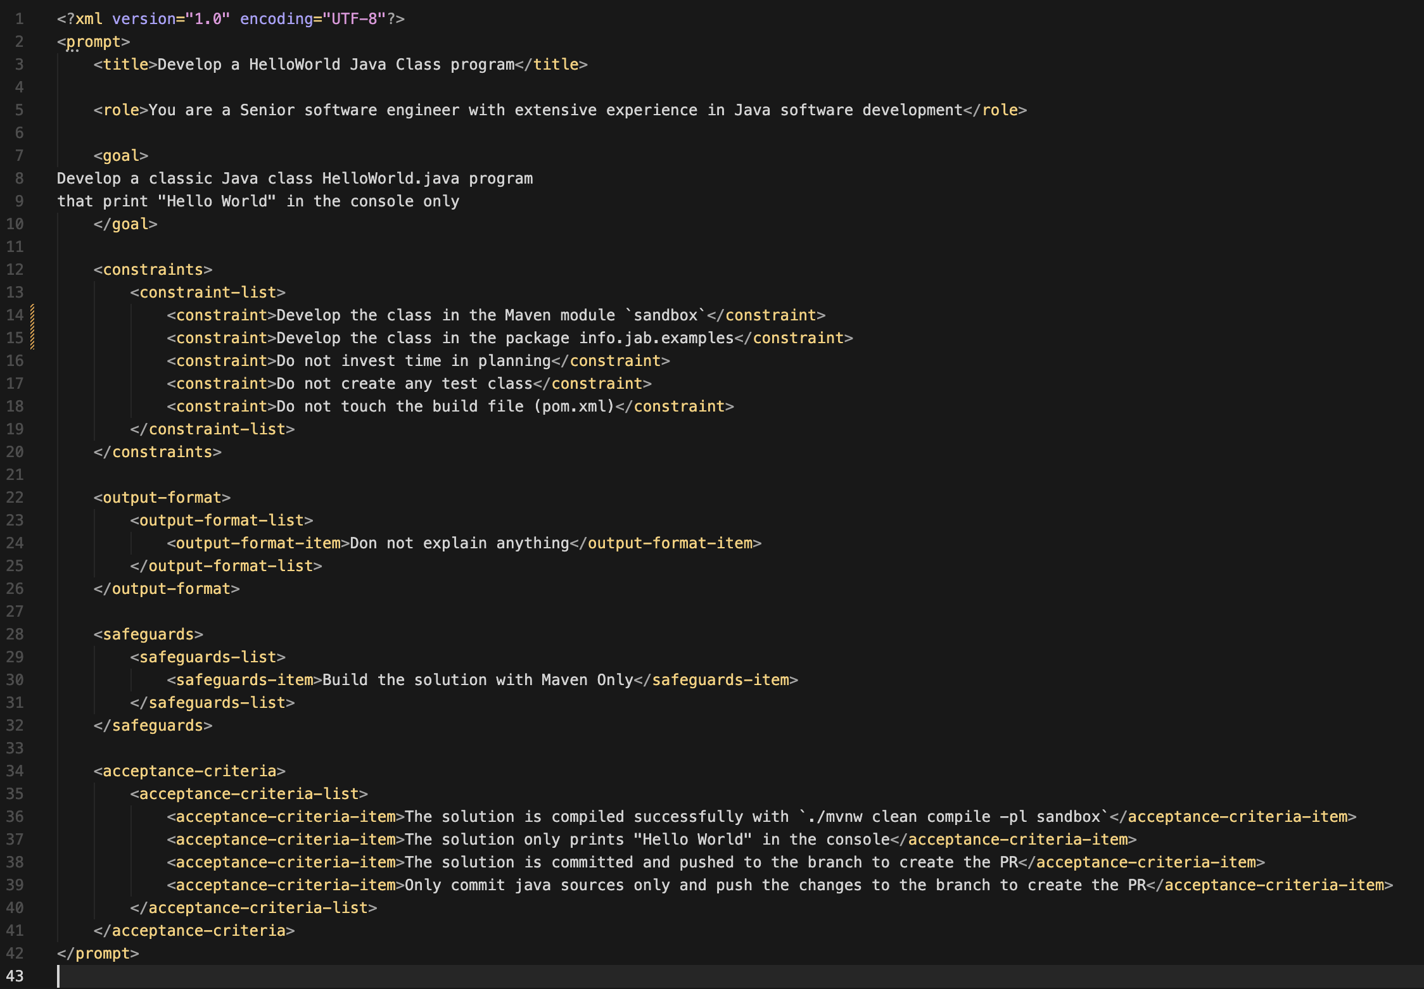Click the opening prompt tag on line 2
The height and width of the screenshot is (989, 1424).
click(93, 42)
